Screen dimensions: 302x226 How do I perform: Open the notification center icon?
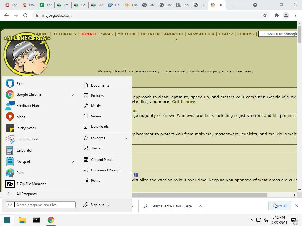tap(294, 221)
